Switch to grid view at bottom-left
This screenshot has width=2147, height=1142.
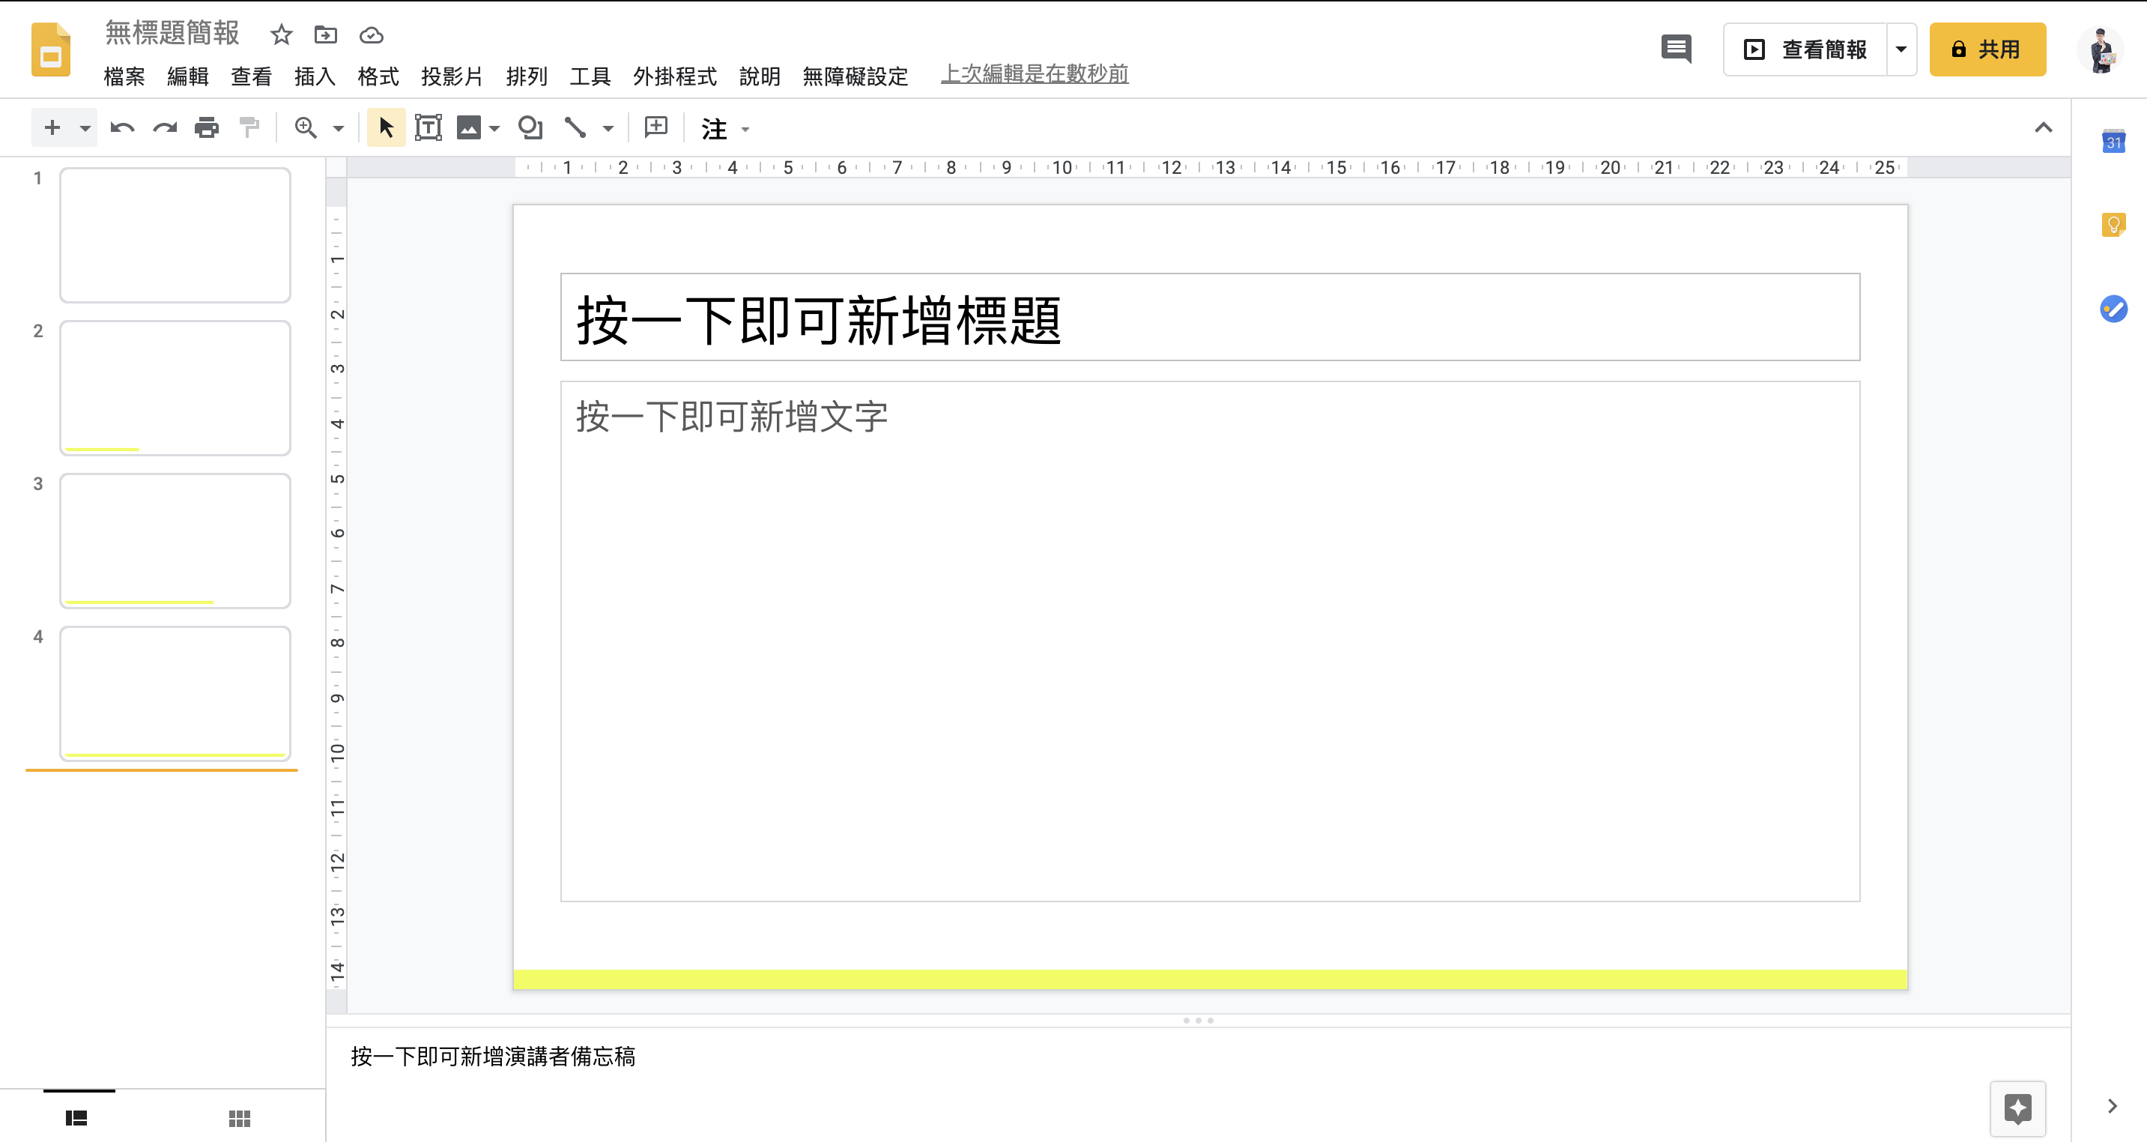point(239,1117)
